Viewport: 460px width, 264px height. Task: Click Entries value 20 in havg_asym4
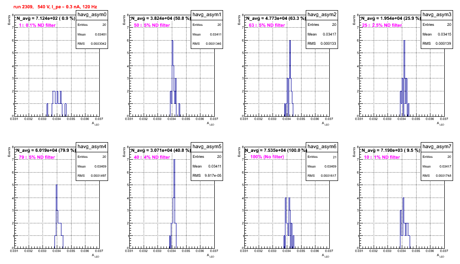pyautogui.click(x=104, y=157)
